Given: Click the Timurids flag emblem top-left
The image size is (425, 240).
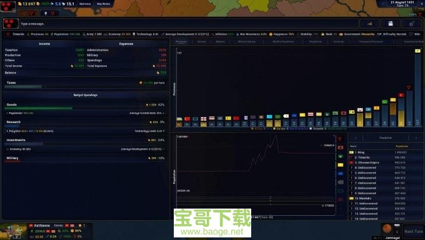Looking at the screenshot, I should [7, 6].
